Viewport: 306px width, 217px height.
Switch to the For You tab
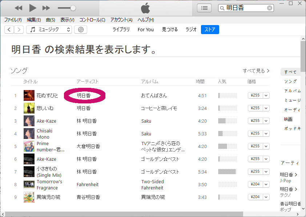click(146, 29)
